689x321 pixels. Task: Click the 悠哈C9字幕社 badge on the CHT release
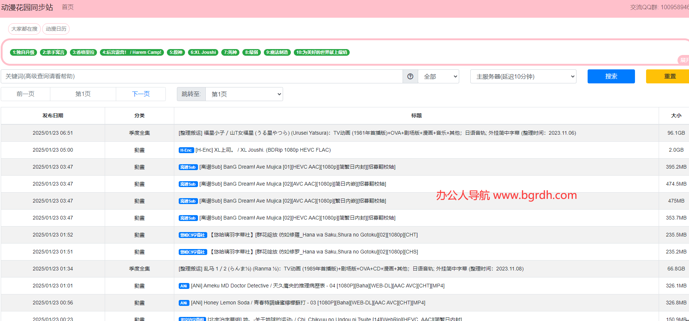[192, 235]
